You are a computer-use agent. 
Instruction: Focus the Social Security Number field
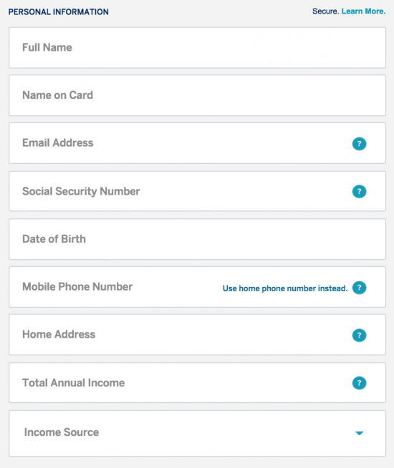pos(197,191)
